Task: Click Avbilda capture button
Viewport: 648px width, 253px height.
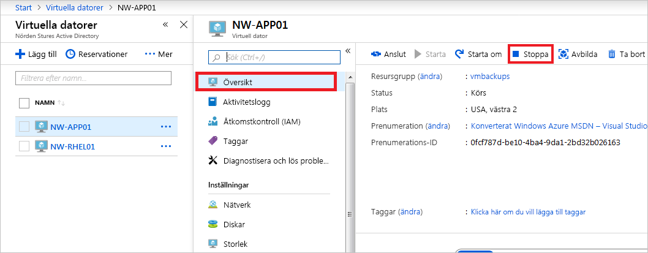Action: coord(578,54)
